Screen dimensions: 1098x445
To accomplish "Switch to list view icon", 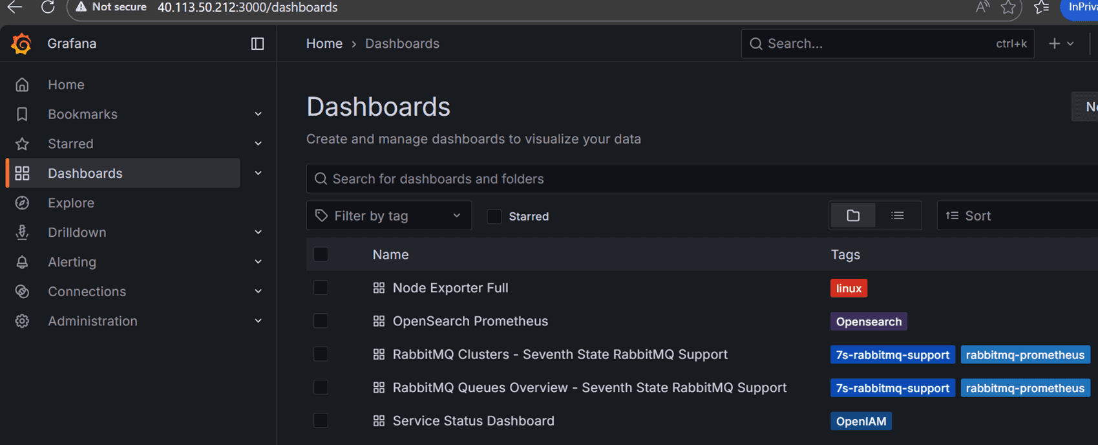I will pos(897,215).
